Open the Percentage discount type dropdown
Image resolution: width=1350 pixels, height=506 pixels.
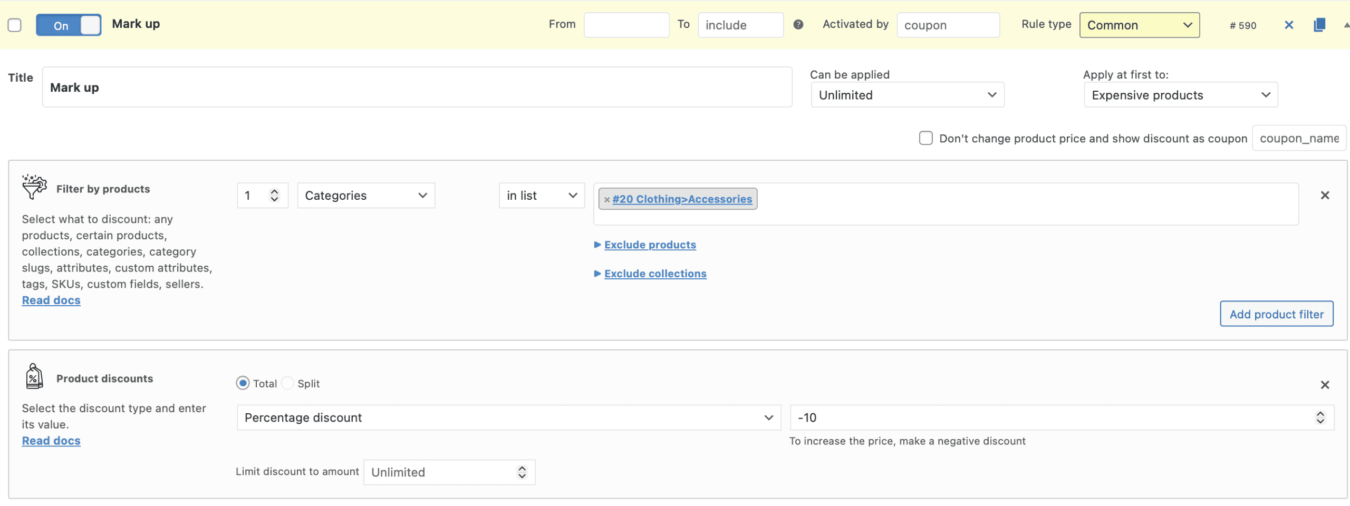pos(508,418)
